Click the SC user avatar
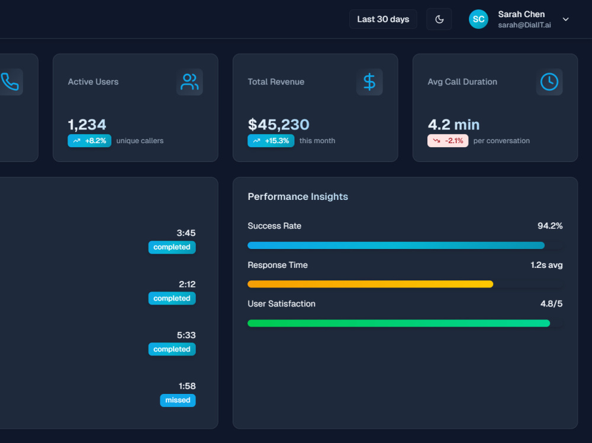This screenshot has height=443, width=592. point(478,20)
